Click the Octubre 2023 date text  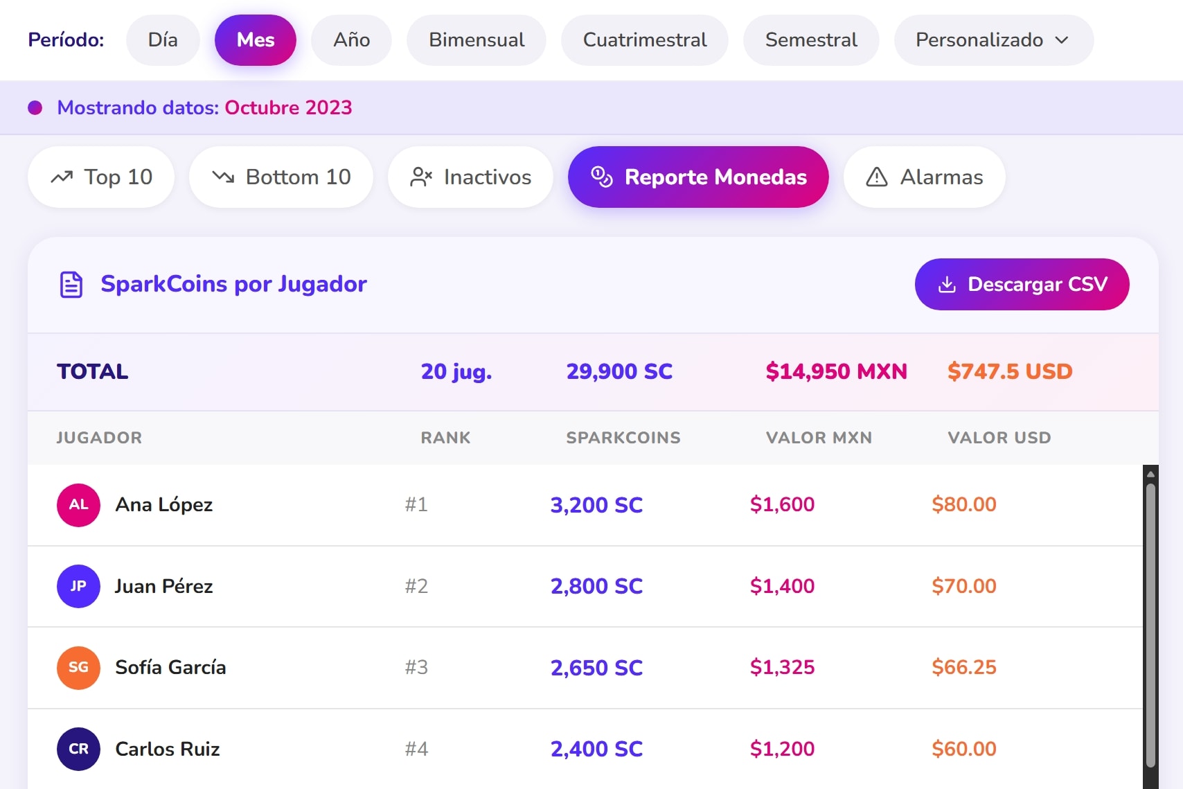(288, 107)
